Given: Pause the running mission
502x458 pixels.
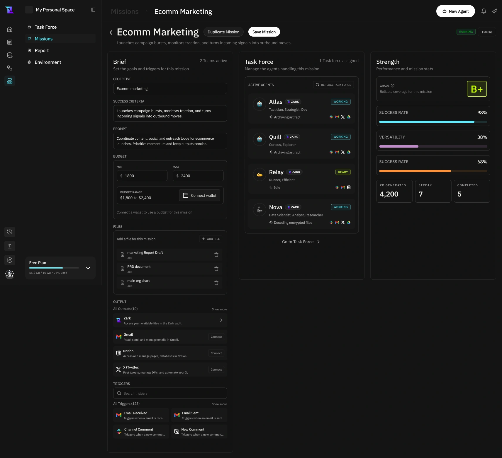Looking at the screenshot, I should (487, 32).
